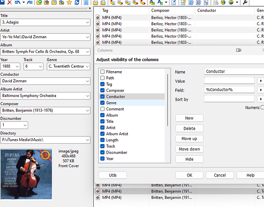The height and width of the screenshot is (207, 264).
Task: Click the refresh view icon
Action: pyautogui.click(x=77, y=2)
